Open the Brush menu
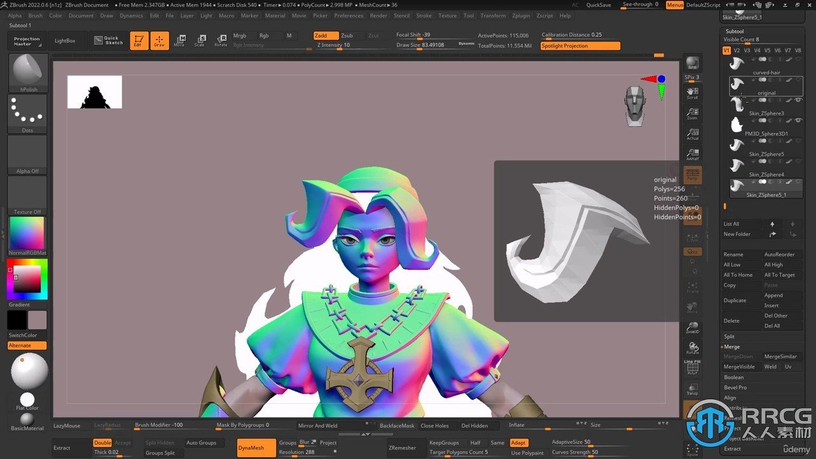The height and width of the screenshot is (459, 816). (36, 15)
